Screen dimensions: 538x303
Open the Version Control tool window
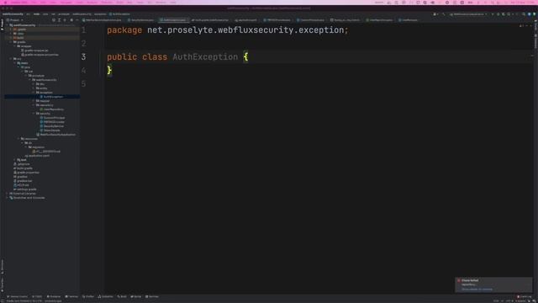(17, 296)
